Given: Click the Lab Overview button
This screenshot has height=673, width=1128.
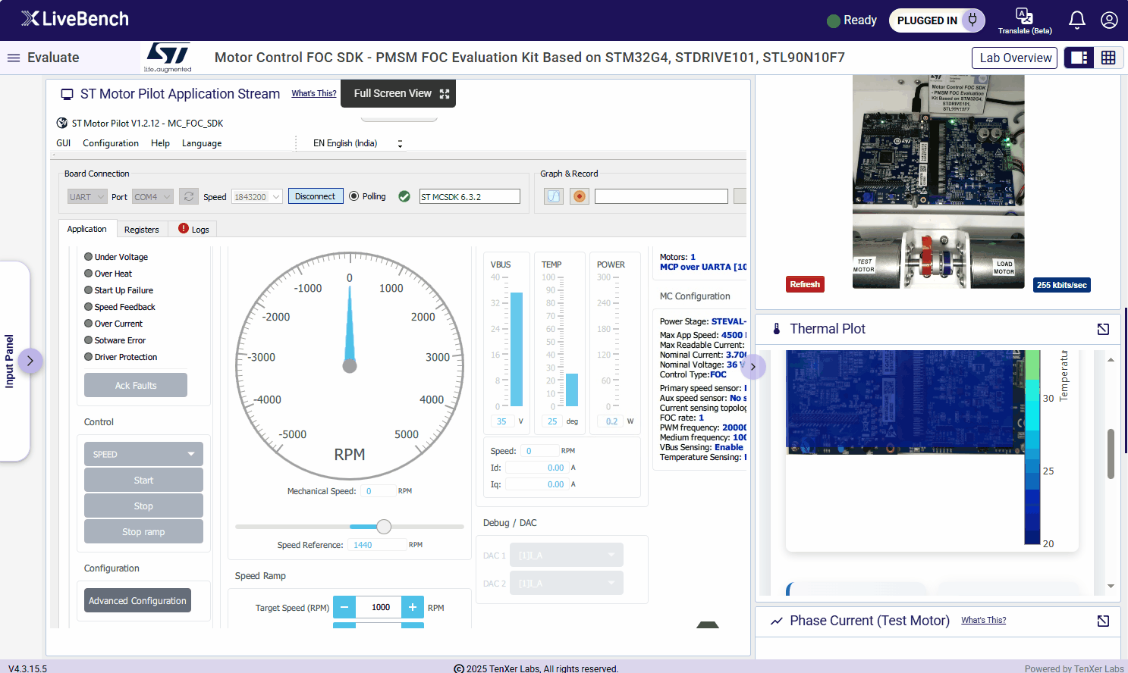Looking at the screenshot, I should 1015,58.
